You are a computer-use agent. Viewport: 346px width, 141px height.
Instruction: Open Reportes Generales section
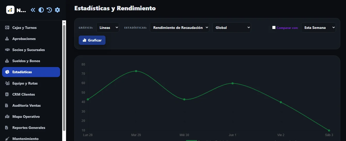(x=31, y=128)
